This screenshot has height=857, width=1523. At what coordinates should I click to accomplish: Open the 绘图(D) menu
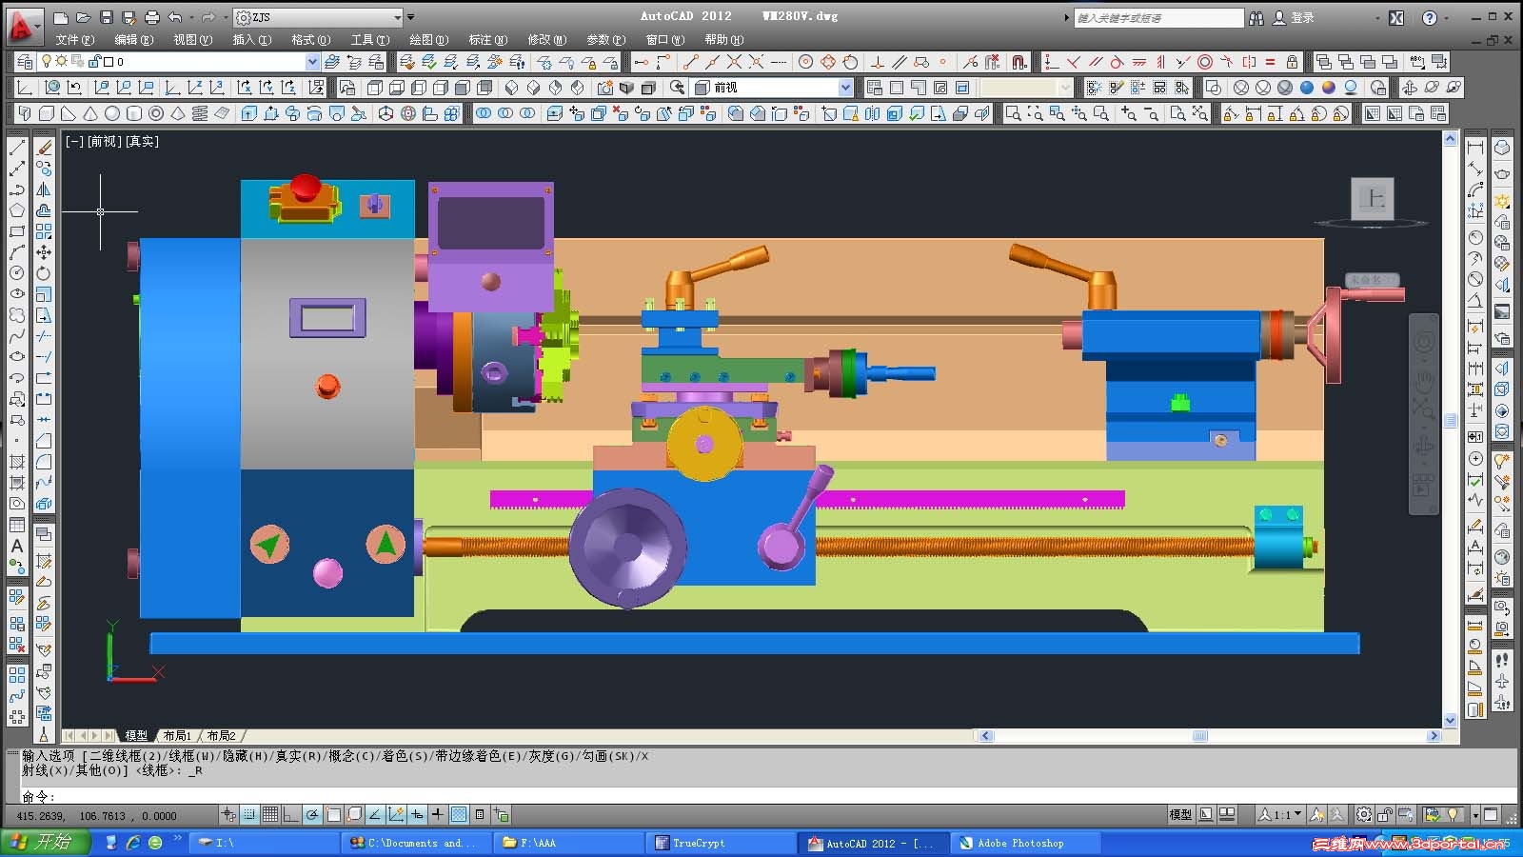(428, 40)
